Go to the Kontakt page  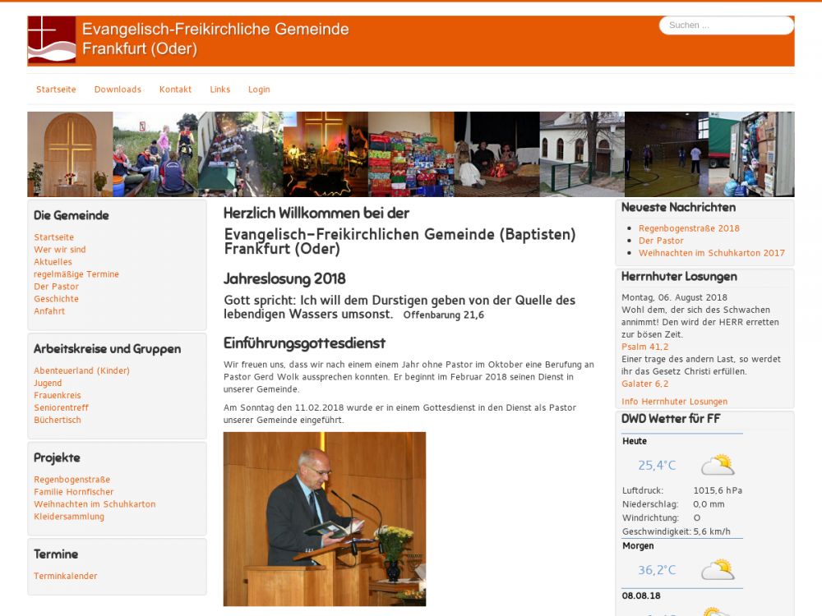(x=175, y=90)
